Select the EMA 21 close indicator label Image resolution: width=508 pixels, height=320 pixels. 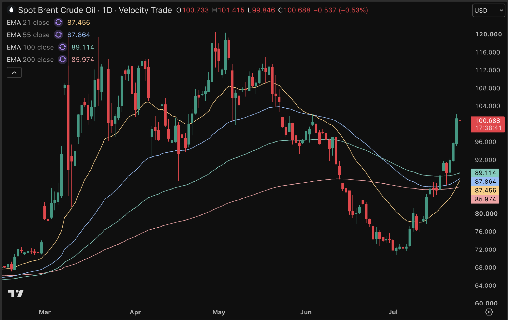point(28,23)
